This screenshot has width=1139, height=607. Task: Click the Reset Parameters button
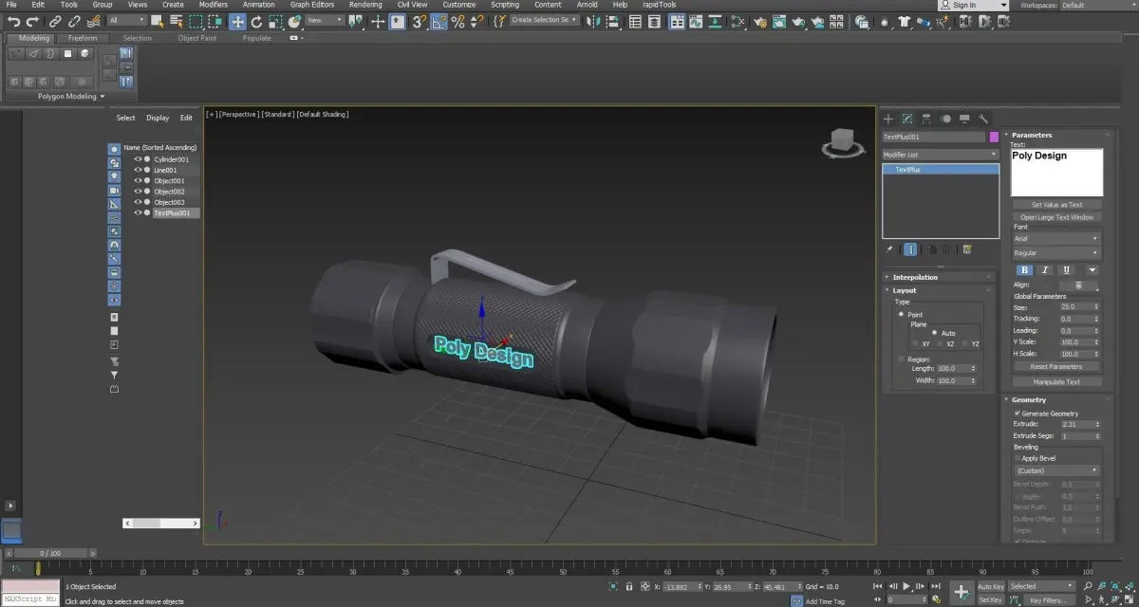pos(1056,366)
